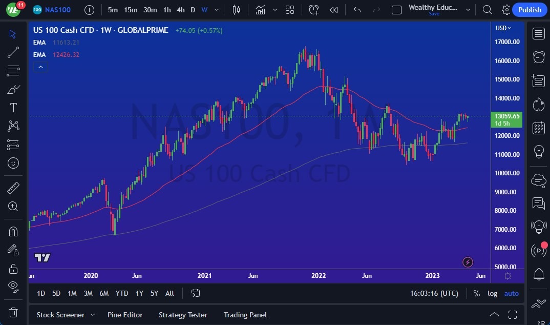Switch to the 30m timeframe
This screenshot has height=325, width=550.
pyautogui.click(x=150, y=10)
